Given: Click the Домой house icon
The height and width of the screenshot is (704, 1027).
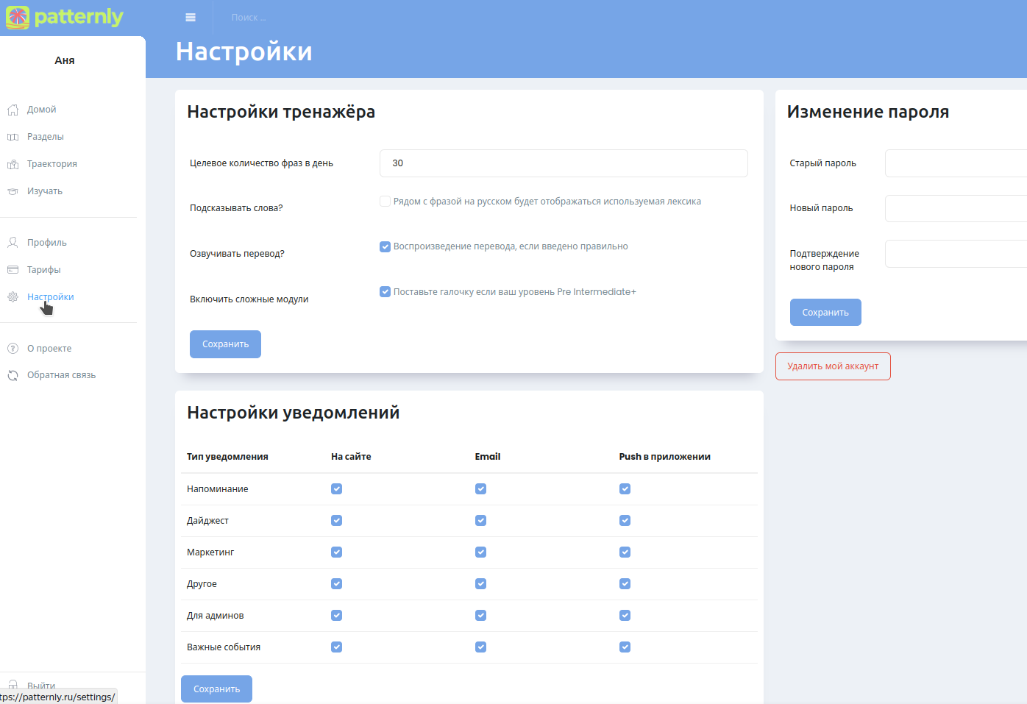Looking at the screenshot, I should coord(13,110).
